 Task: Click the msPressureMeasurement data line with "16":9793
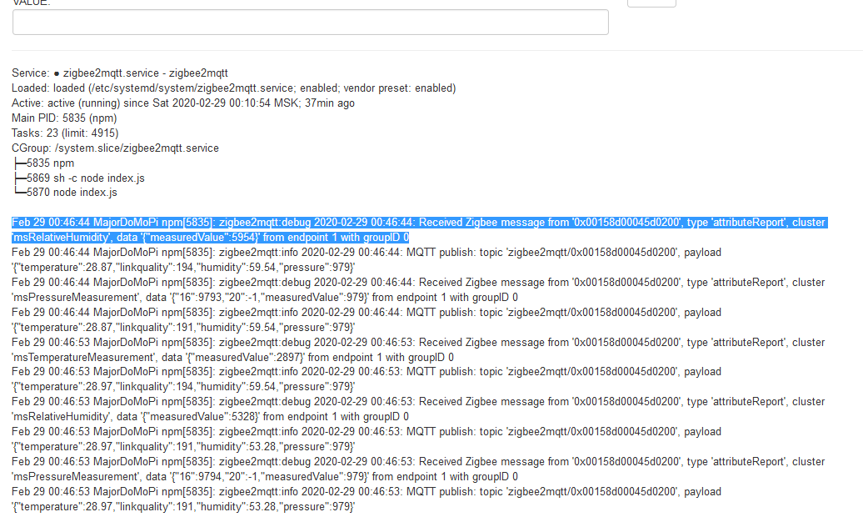click(x=265, y=298)
